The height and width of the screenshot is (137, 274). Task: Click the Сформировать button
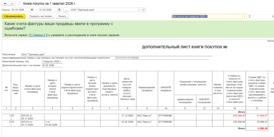click(x=13, y=16)
